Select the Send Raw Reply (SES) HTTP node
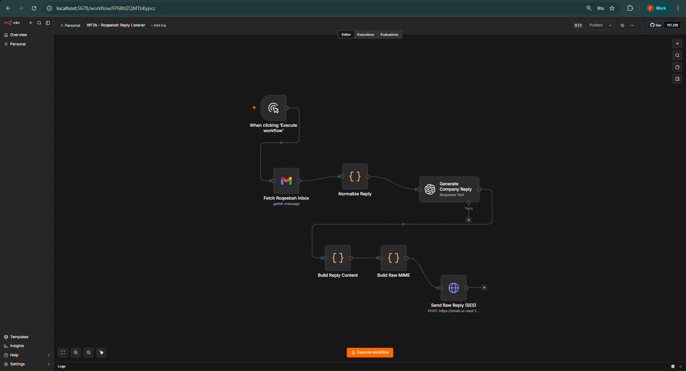This screenshot has height=371, width=686. pos(454,288)
